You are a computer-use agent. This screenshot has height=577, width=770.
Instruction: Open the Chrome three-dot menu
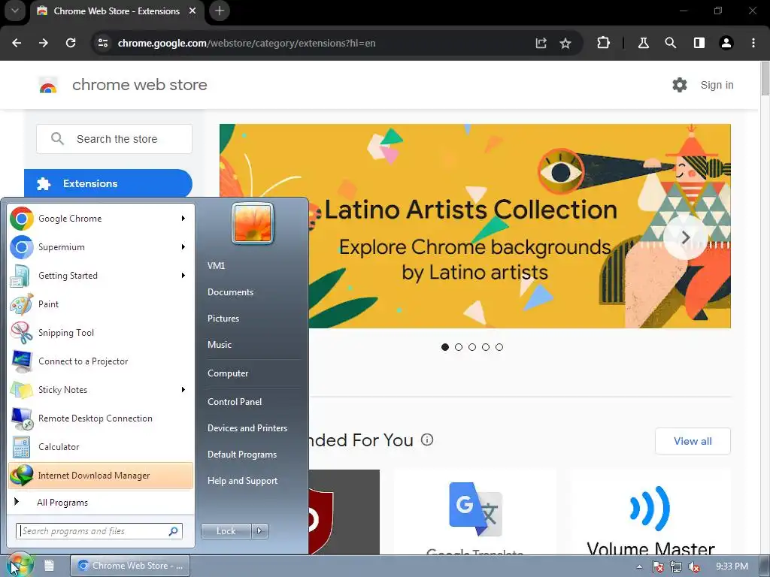click(x=753, y=43)
